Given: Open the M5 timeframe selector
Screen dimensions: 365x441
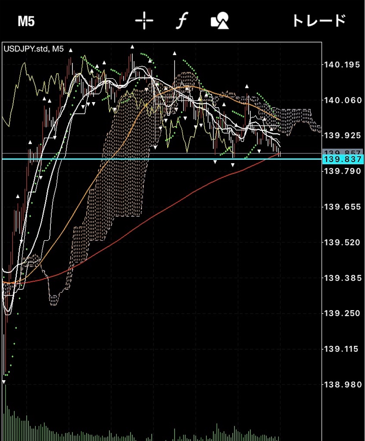Looking at the screenshot, I should click(x=26, y=22).
